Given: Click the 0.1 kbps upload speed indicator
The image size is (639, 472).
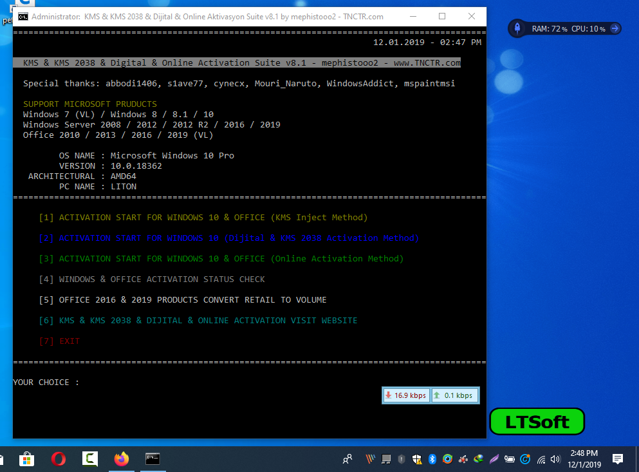Looking at the screenshot, I should point(455,395).
